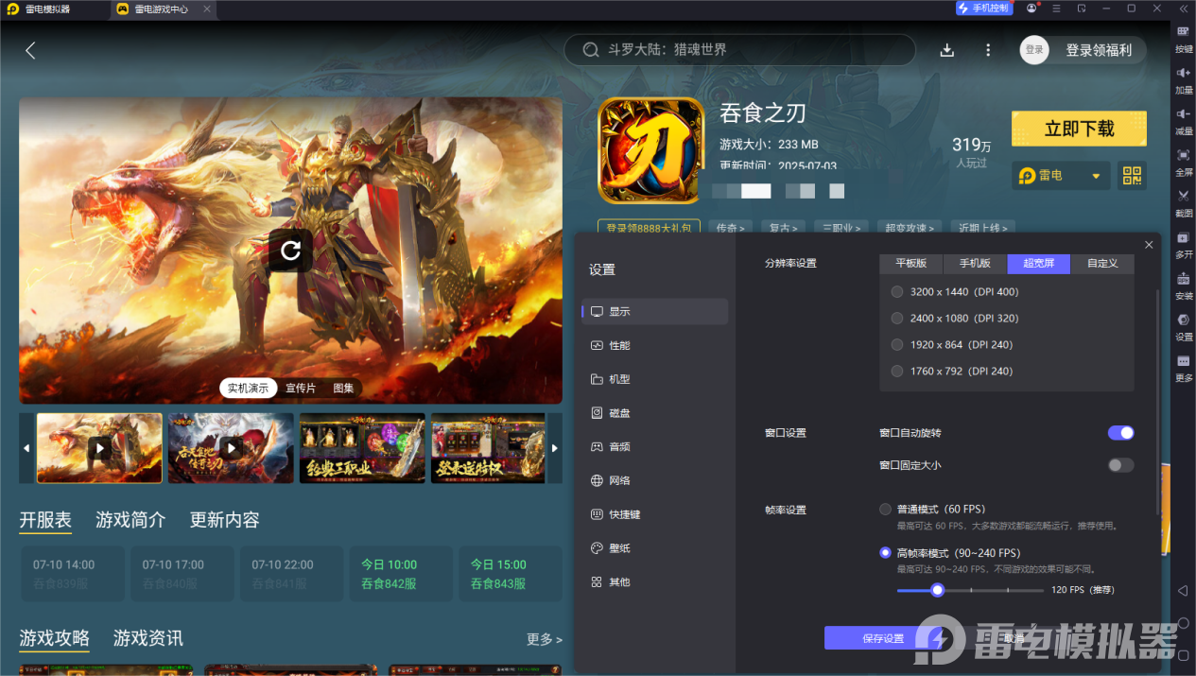Go back with the left arrow
1196x676 pixels.
tap(30, 50)
